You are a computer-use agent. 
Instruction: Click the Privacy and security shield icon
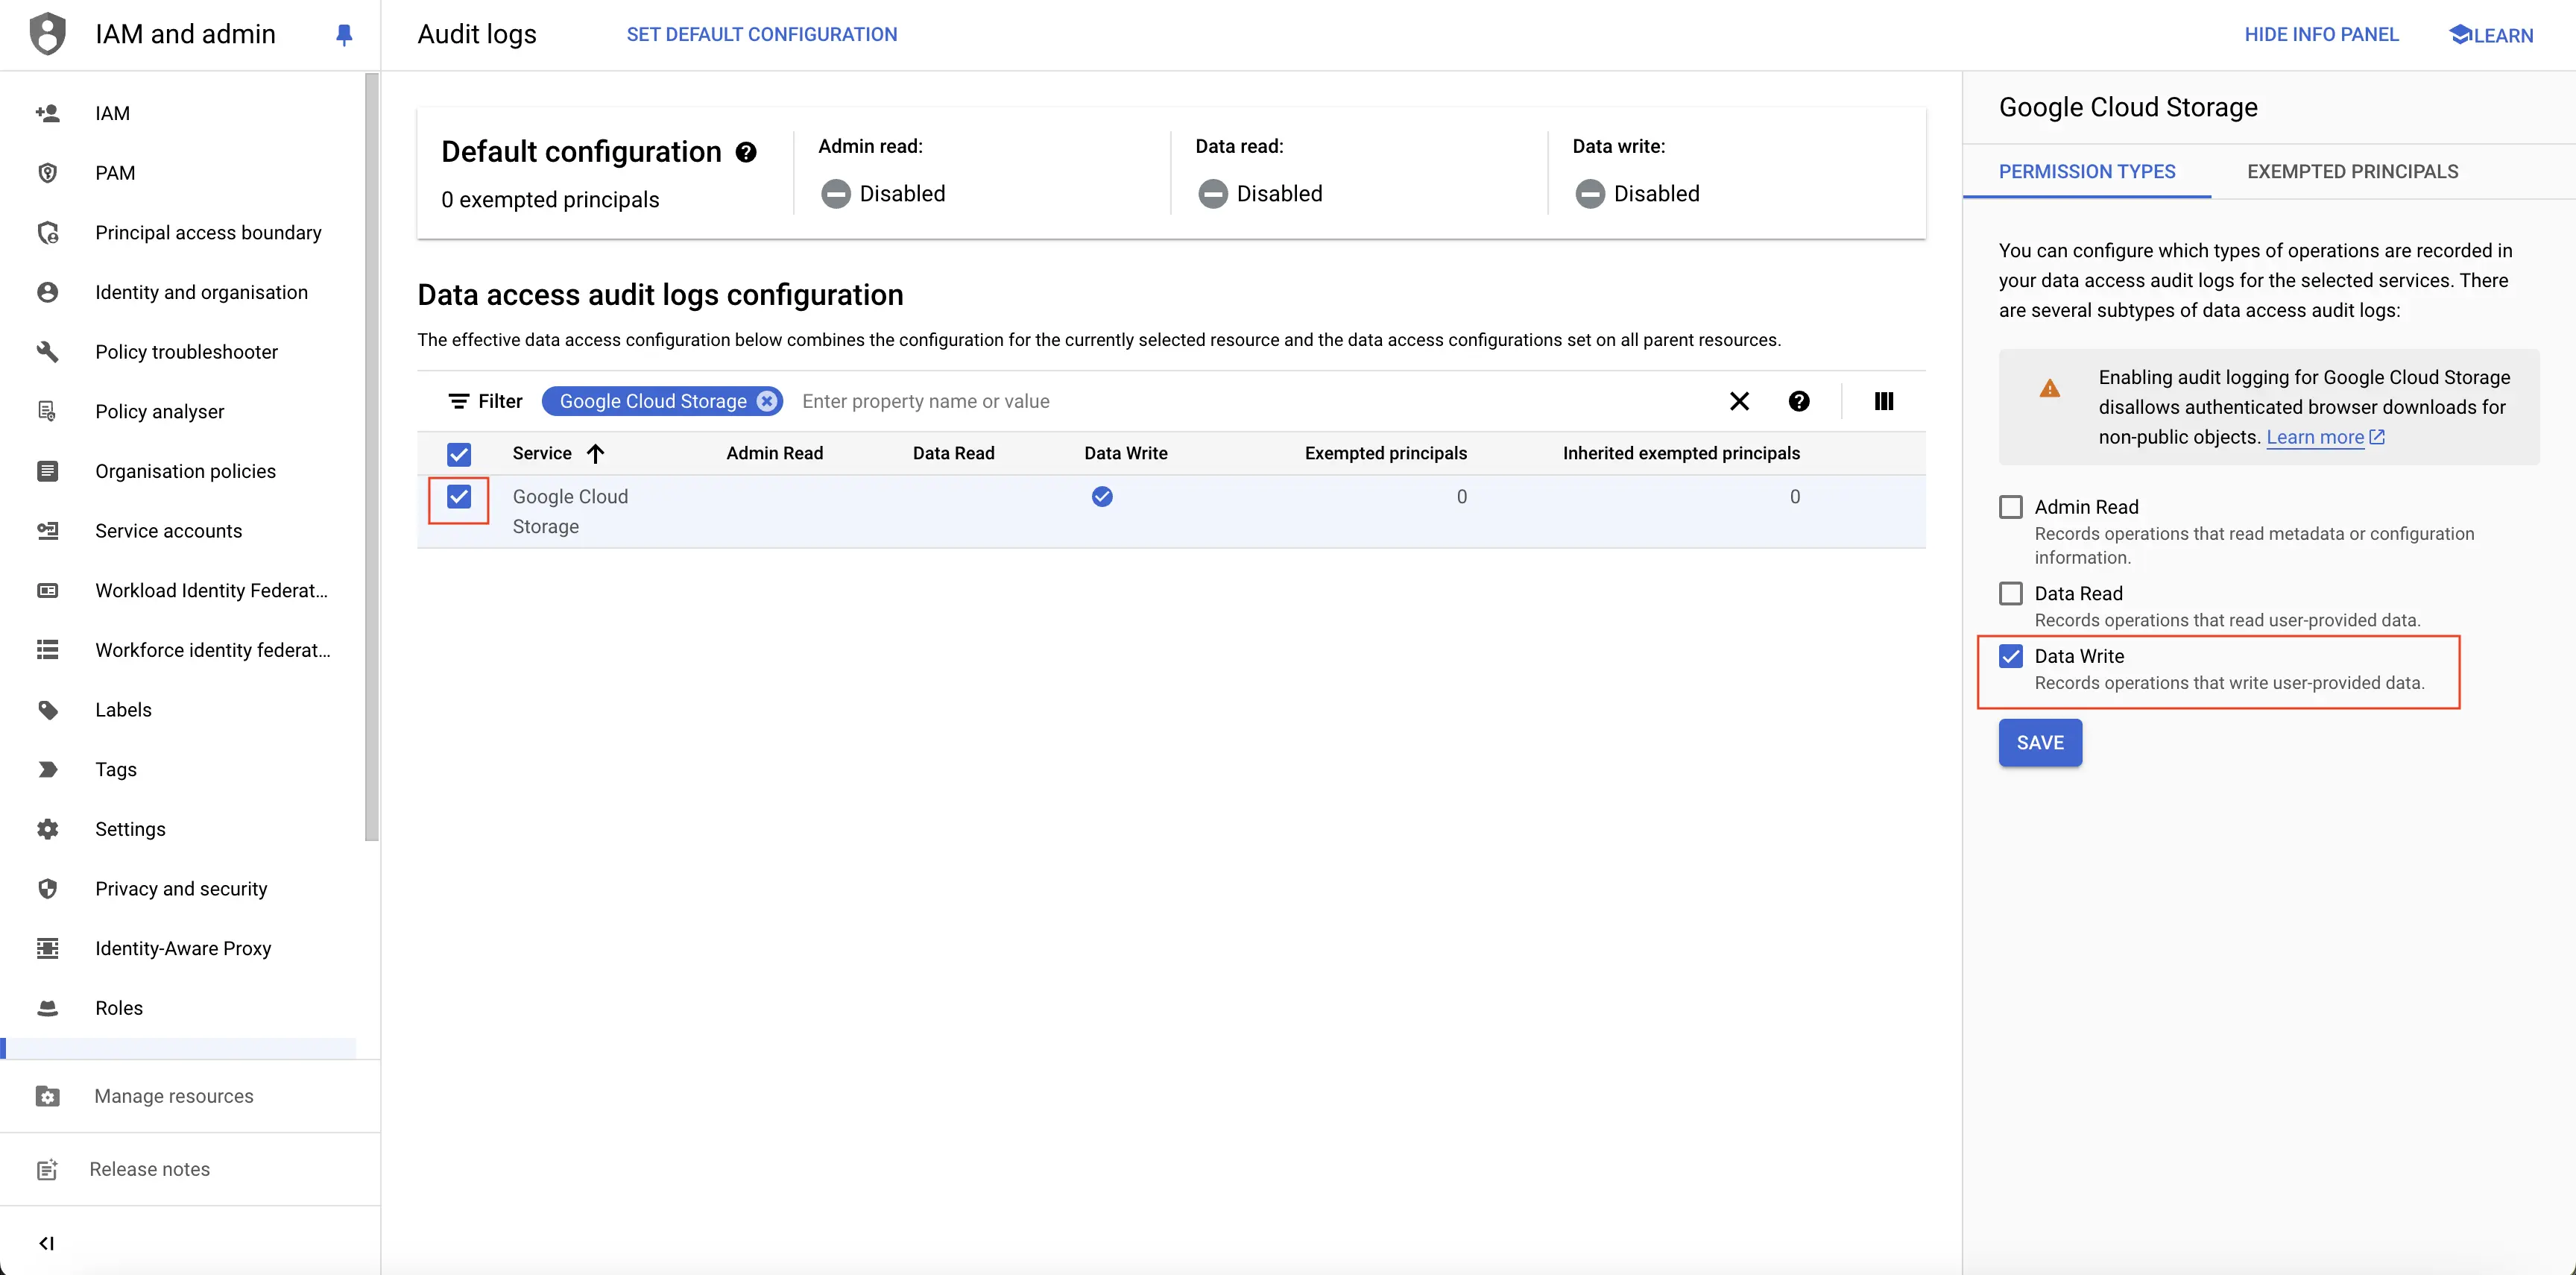[x=47, y=889]
